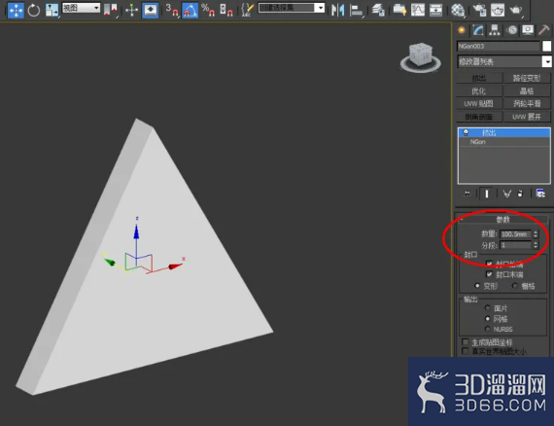Click the Pin Stack icon
554x426 pixels.
[x=467, y=194]
